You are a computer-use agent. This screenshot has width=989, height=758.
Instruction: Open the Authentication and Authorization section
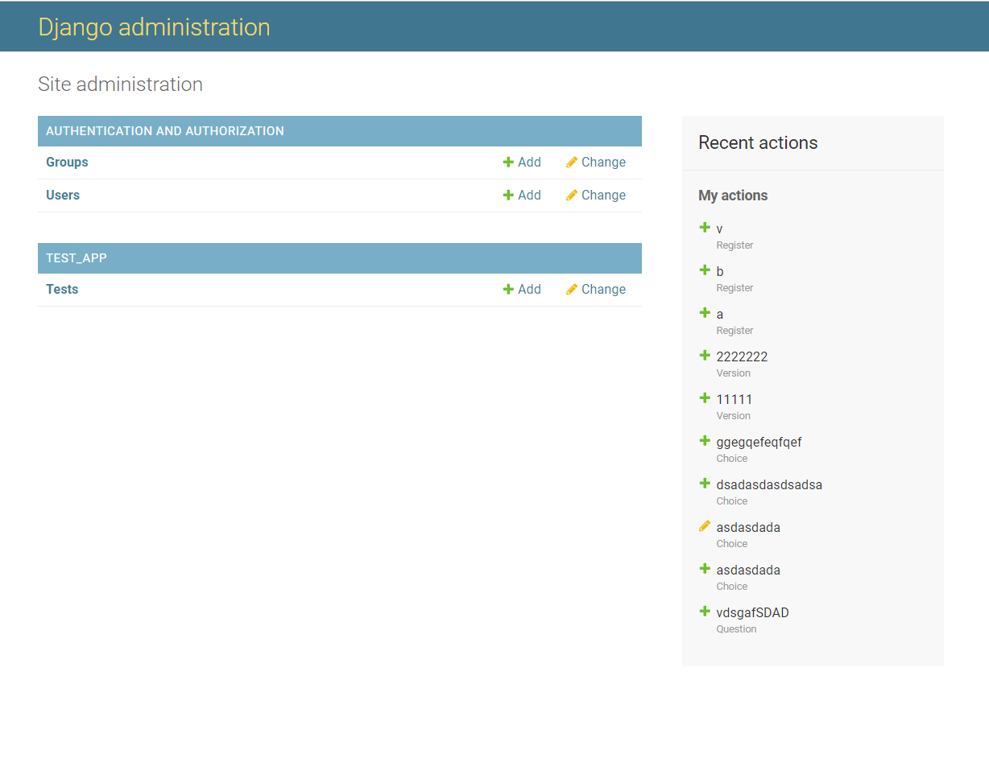click(x=165, y=131)
